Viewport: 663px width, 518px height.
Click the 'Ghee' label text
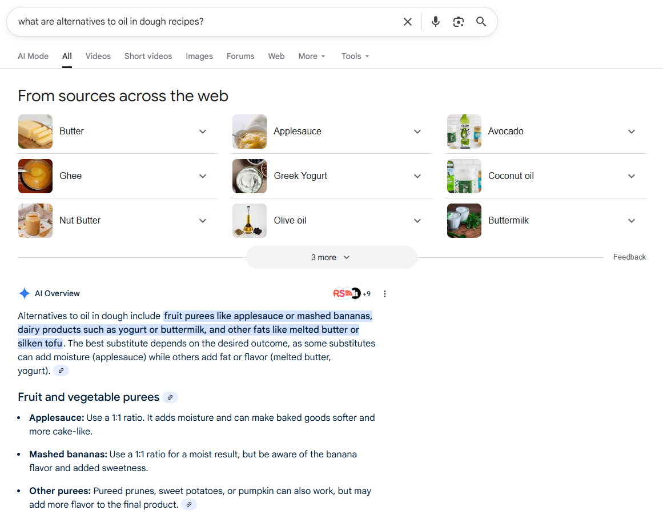(x=71, y=176)
